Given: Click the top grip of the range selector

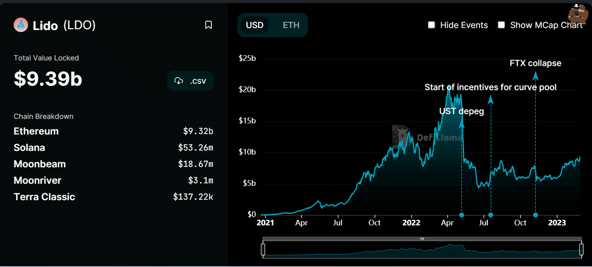Looking at the screenshot, I should (x=422, y=239).
